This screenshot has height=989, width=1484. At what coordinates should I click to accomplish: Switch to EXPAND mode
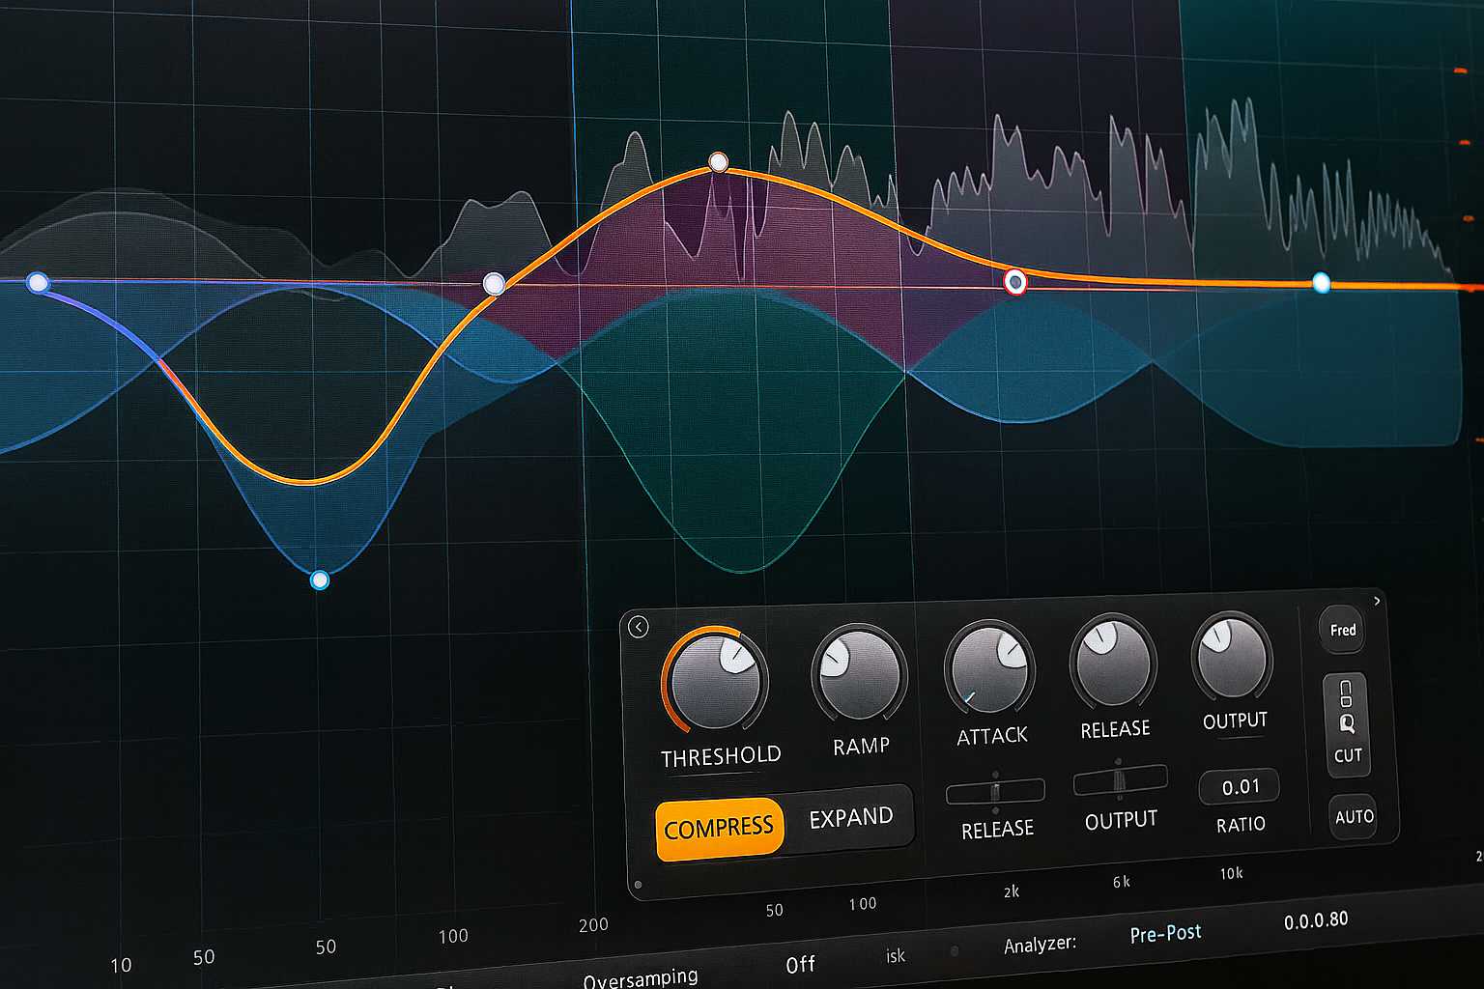click(x=850, y=818)
